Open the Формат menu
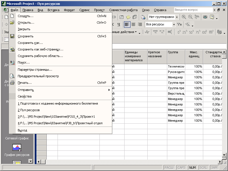Image resolution: width=228 pixels, height=171 pixels. pyautogui.click(x=69, y=10)
